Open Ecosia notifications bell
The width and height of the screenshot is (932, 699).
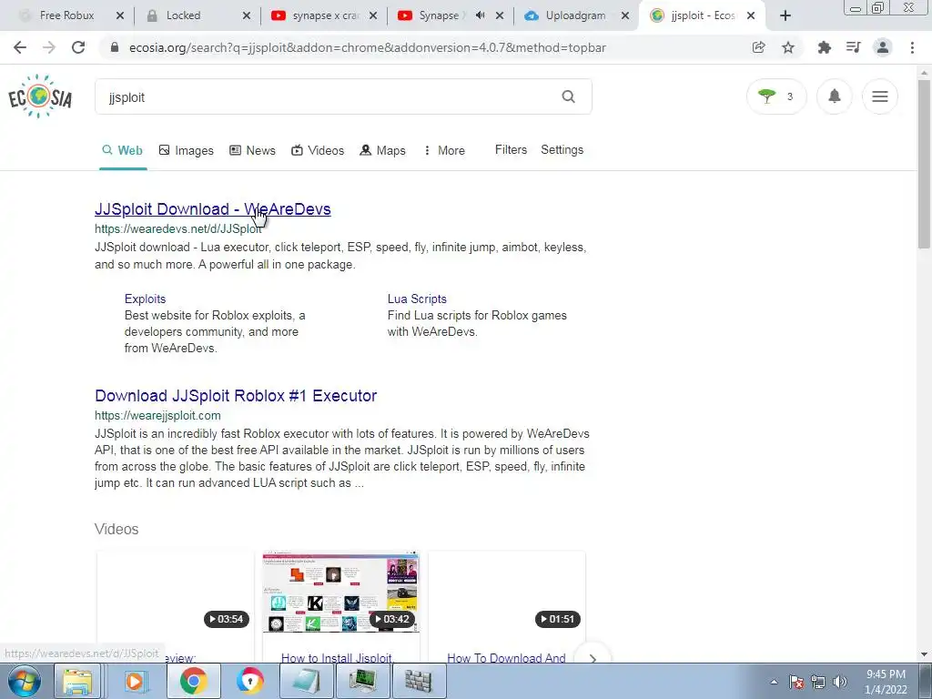[835, 96]
